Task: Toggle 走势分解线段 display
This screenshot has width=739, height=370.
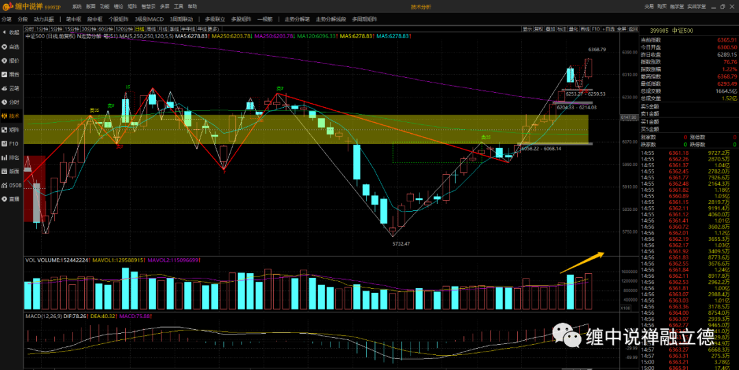Action: coord(331,19)
